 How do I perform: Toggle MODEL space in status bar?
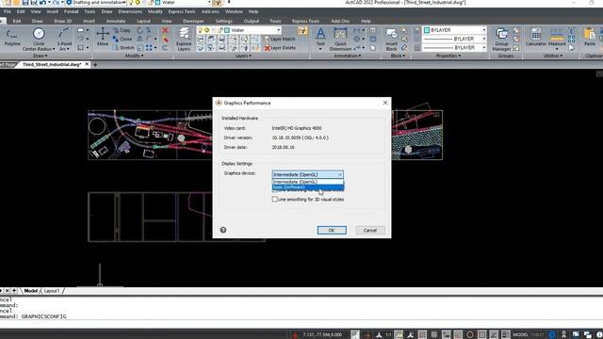click(520, 335)
